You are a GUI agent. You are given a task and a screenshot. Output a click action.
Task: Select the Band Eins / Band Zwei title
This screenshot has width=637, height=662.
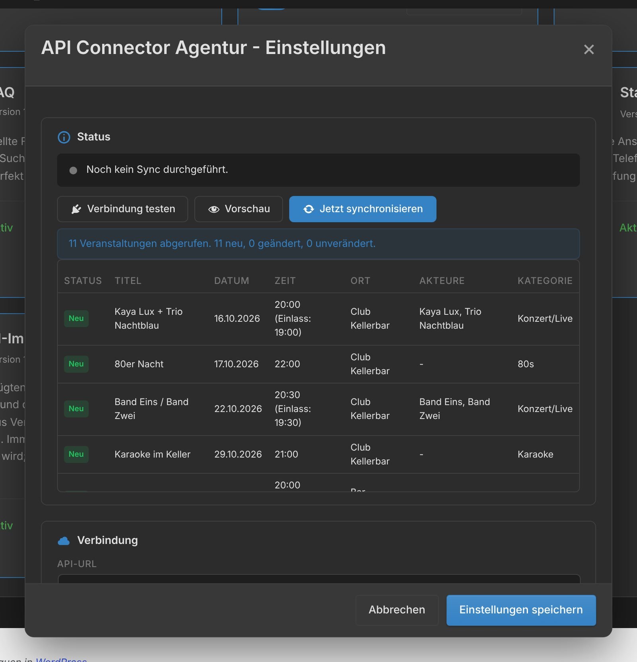click(x=152, y=409)
